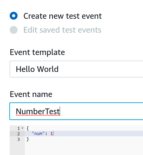Image resolution: width=143 pixels, height=155 pixels.
Task: Click the NumberTest text in Event name field
Action: point(38,111)
